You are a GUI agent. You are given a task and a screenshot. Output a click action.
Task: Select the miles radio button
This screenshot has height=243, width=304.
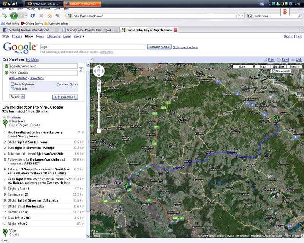point(58,84)
